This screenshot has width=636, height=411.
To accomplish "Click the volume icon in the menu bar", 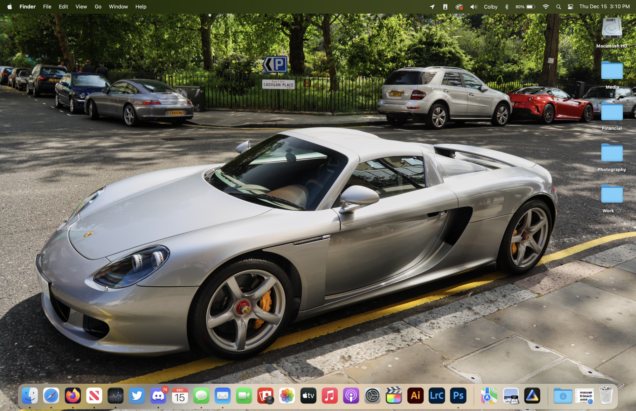I will coord(474,7).
